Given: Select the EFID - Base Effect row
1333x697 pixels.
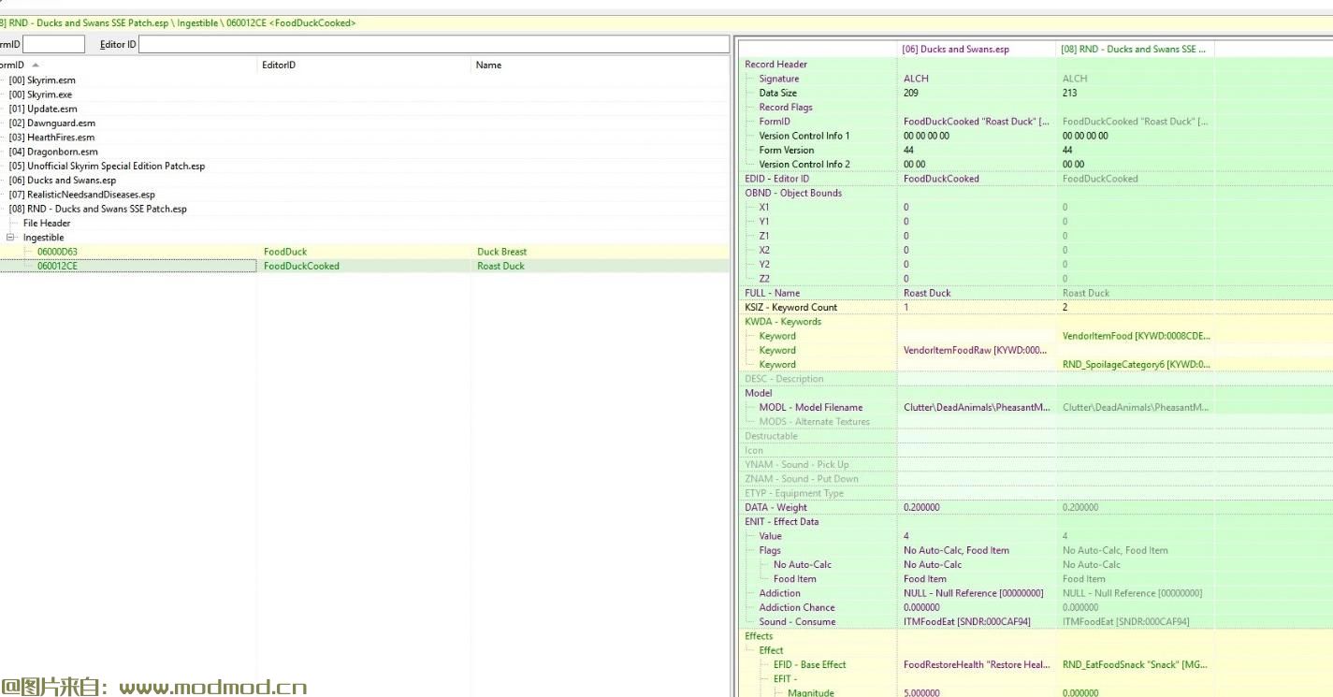Looking at the screenshot, I should coord(809,664).
